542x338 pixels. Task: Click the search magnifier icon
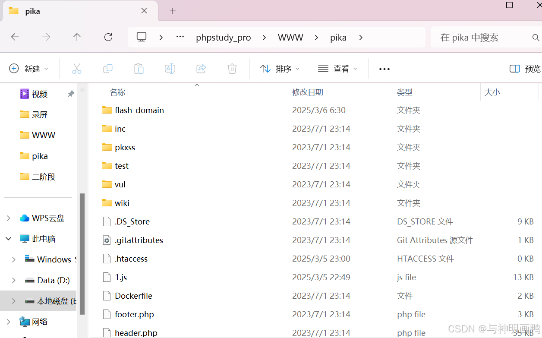(x=536, y=38)
